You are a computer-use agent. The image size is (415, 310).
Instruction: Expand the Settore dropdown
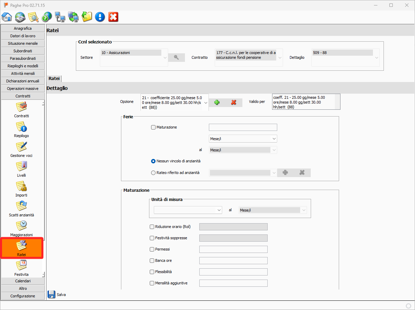click(x=165, y=57)
